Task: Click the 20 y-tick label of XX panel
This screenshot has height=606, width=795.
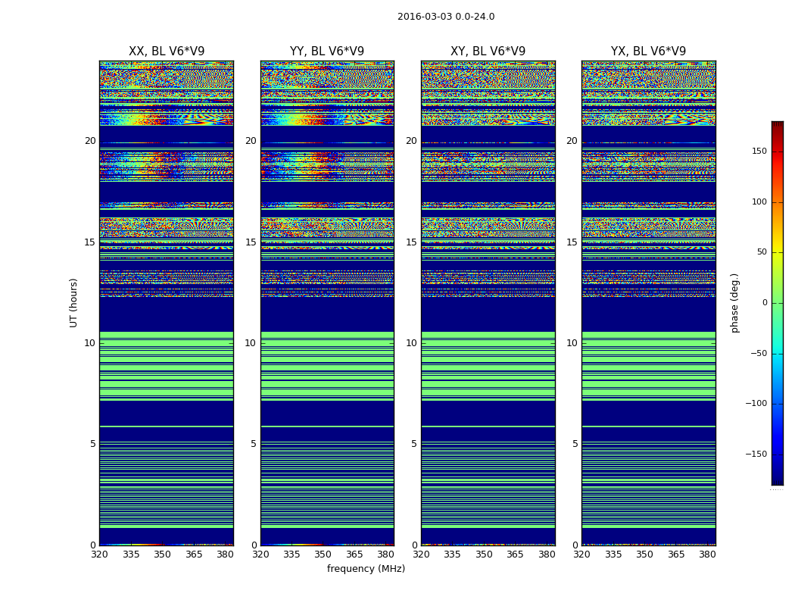Action: (90, 141)
